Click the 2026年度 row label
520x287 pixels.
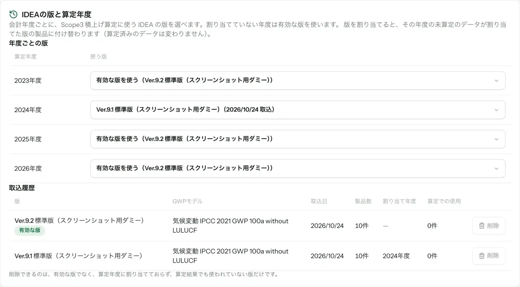(x=28, y=168)
